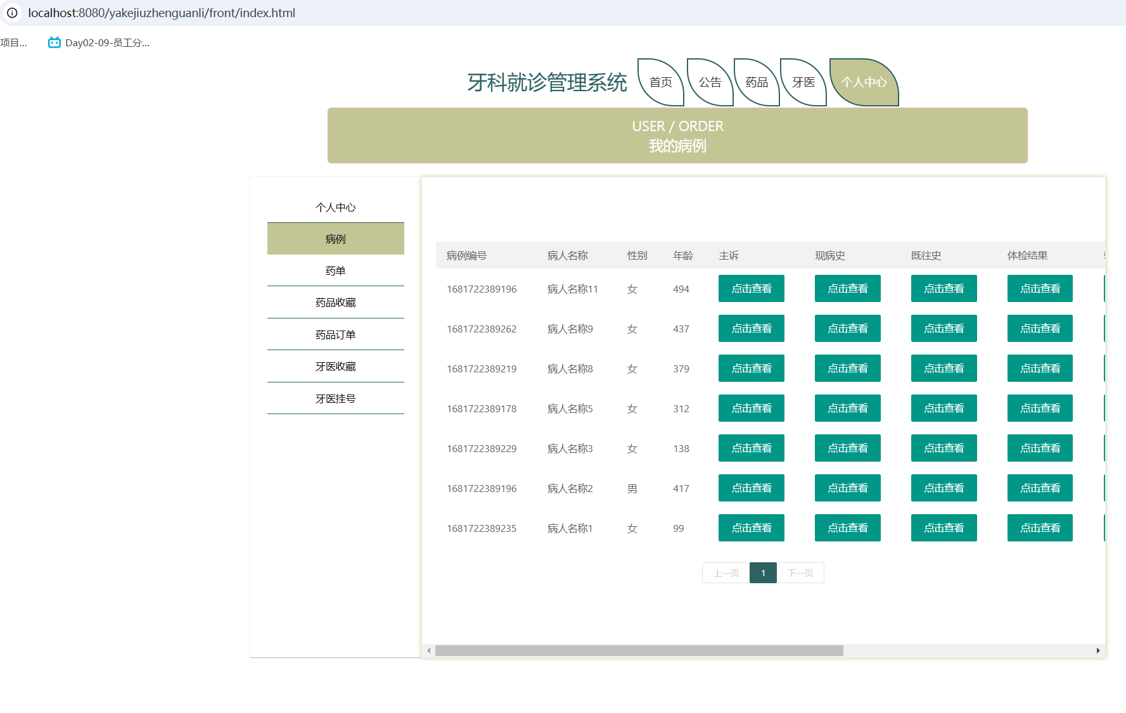Click the site info icon in address bar

pyautogui.click(x=12, y=13)
